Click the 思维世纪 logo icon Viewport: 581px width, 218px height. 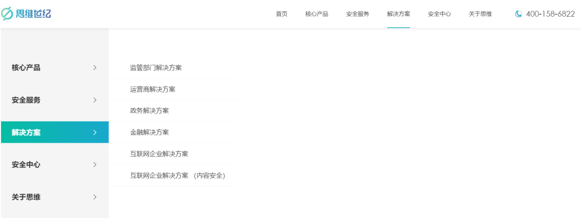[6, 13]
